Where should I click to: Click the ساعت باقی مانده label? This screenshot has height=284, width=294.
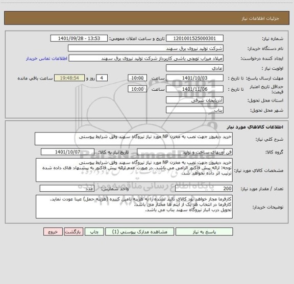[x=35, y=78]
